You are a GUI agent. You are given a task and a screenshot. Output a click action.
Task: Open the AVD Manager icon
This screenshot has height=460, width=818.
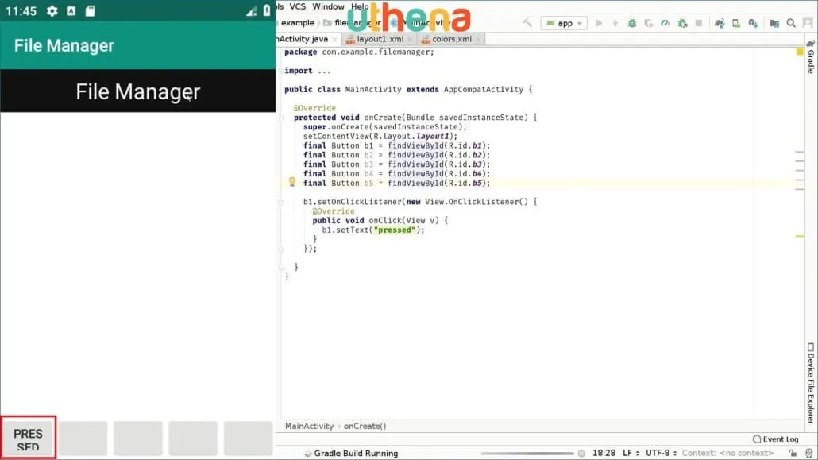click(736, 23)
